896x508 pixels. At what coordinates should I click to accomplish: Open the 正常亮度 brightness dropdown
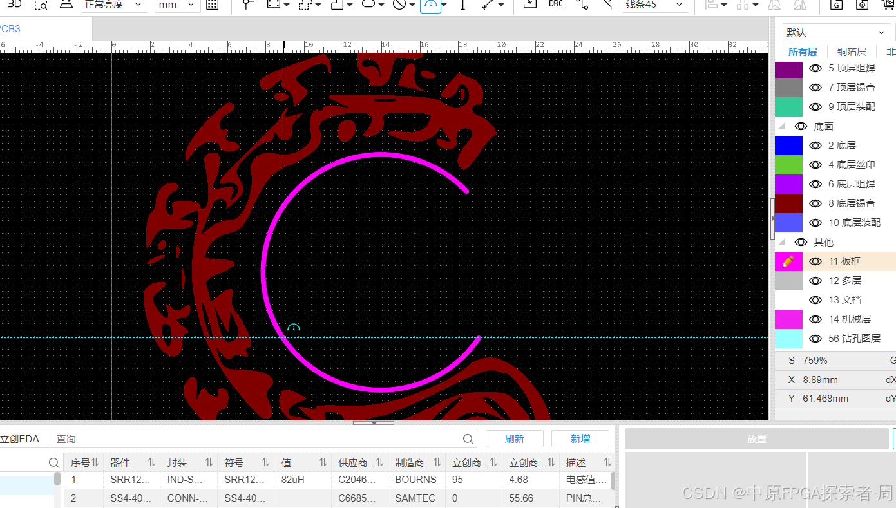click(x=114, y=5)
